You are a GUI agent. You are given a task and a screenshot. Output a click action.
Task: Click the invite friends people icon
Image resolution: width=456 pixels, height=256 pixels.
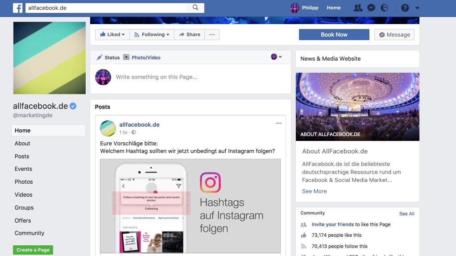pyautogui.click(x=303, y=225)
